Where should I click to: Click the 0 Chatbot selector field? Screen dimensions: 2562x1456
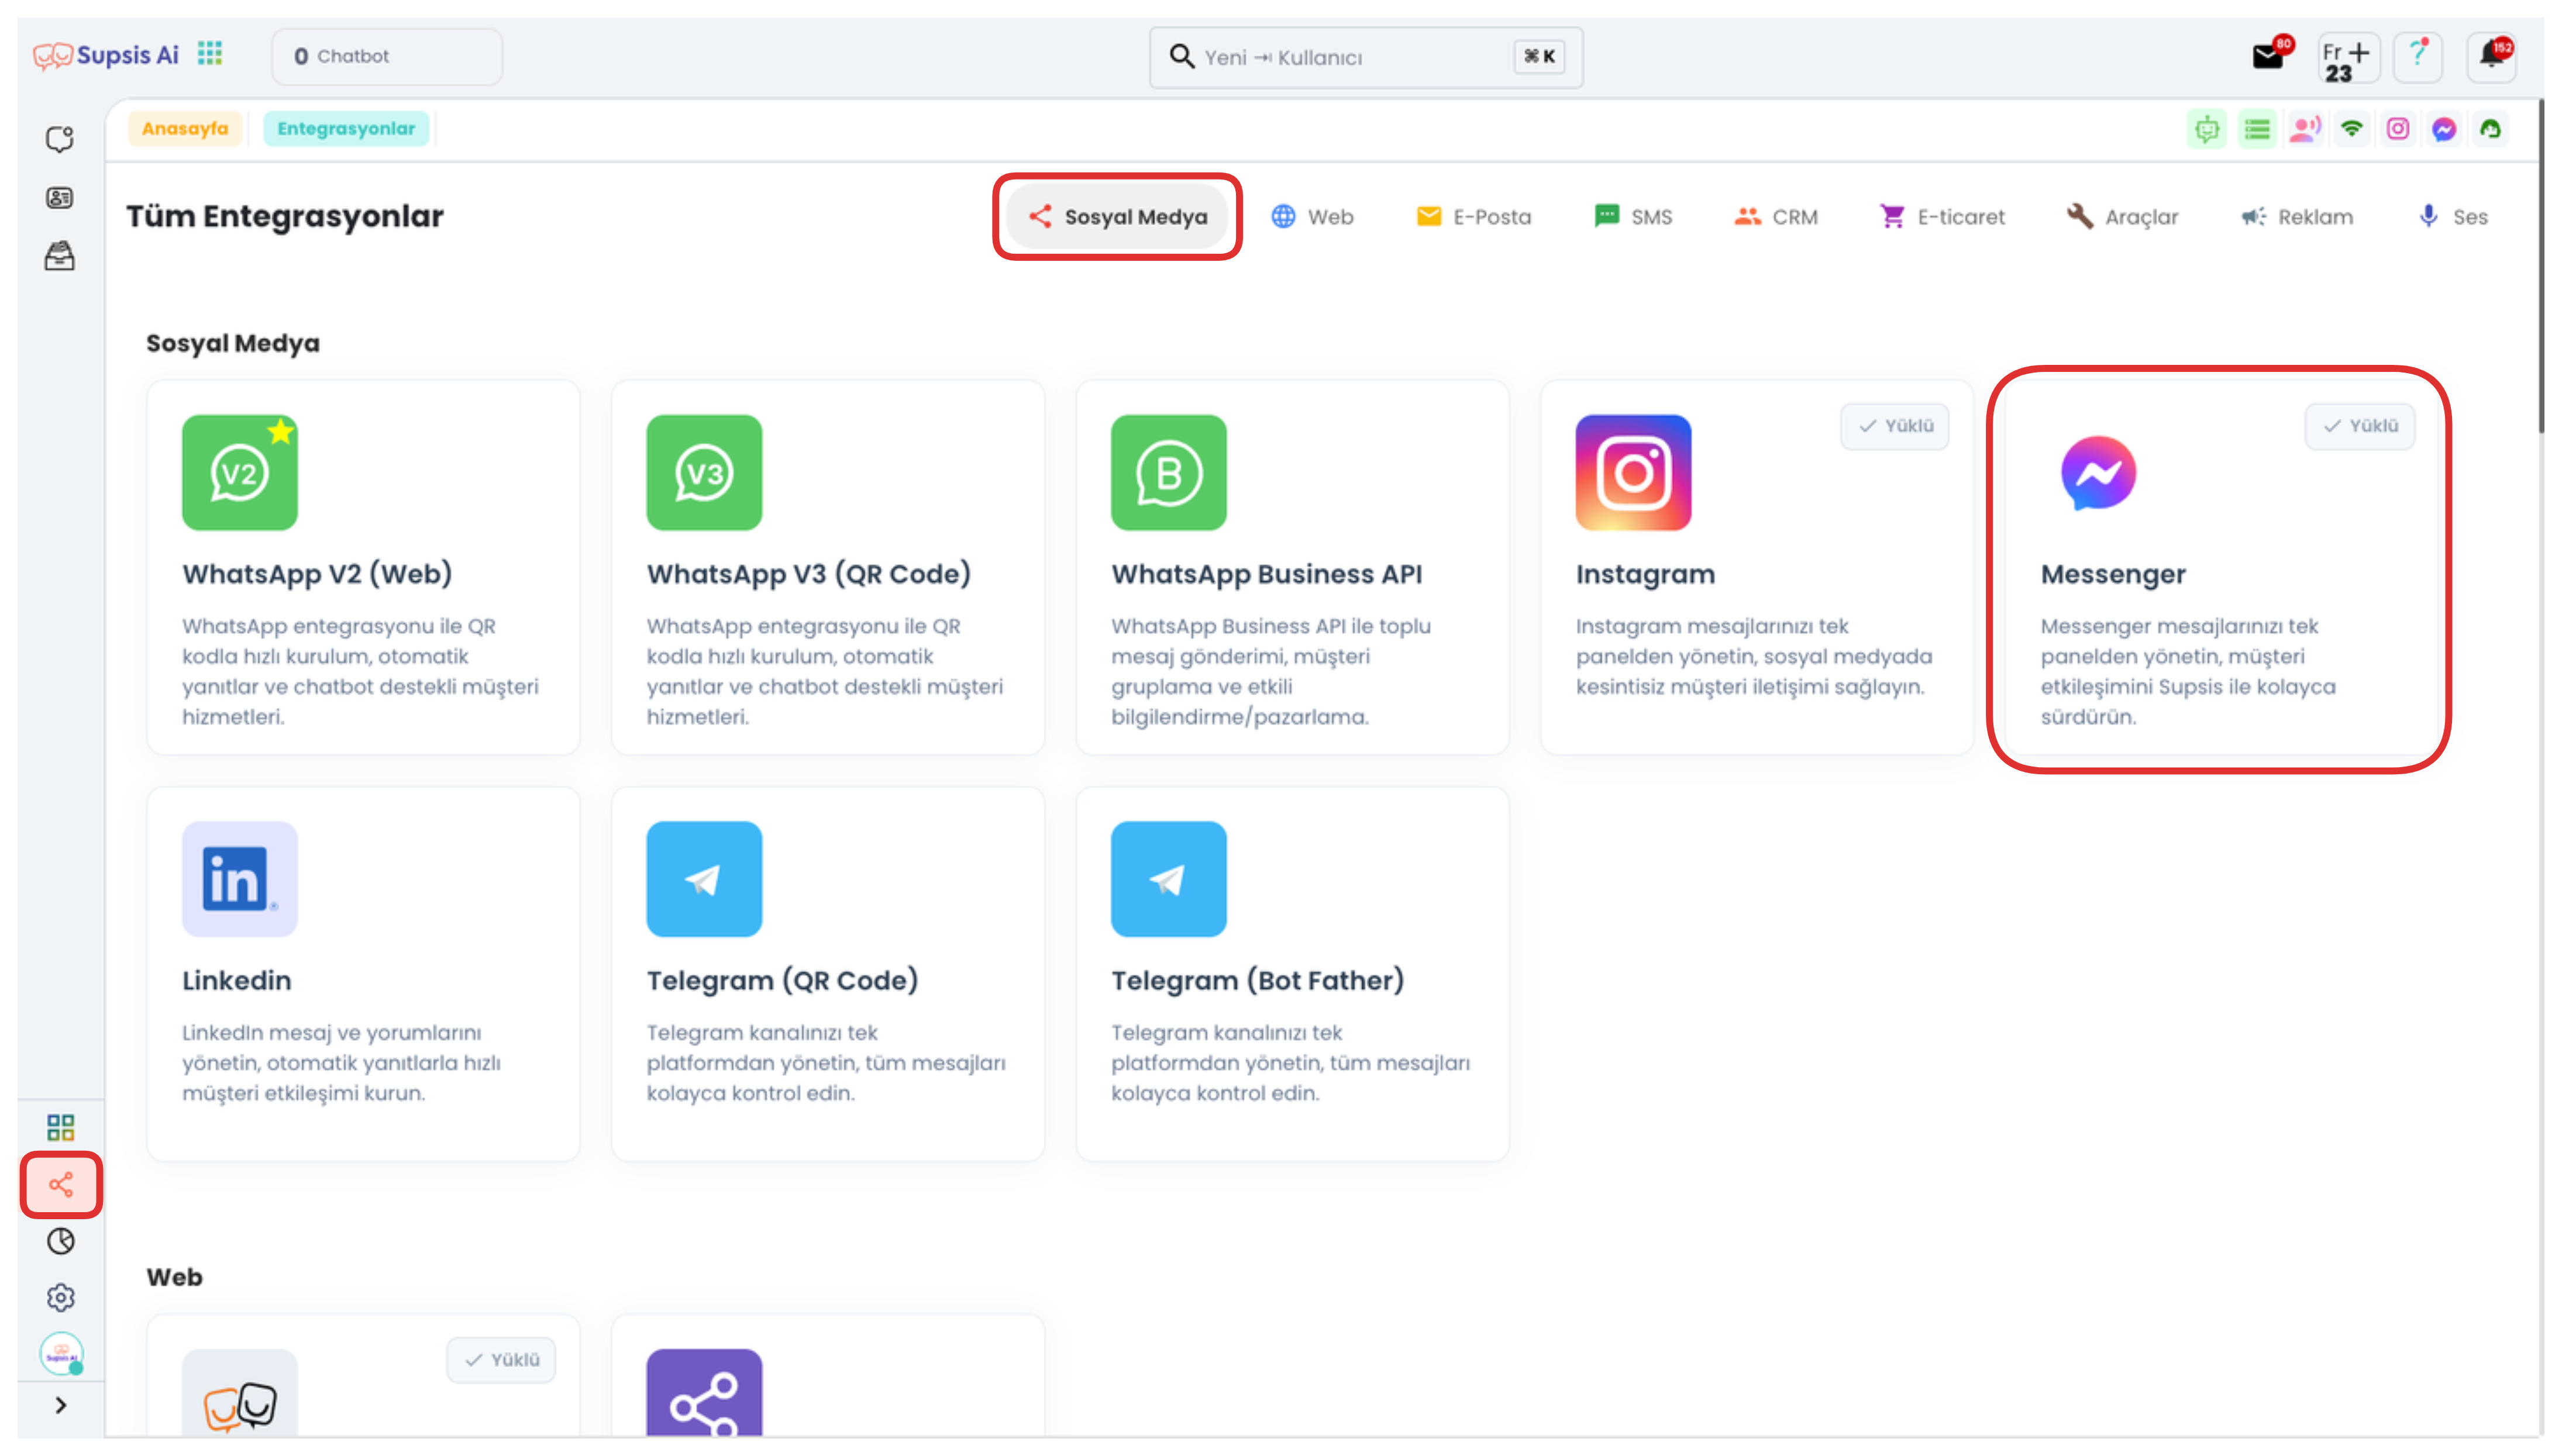pos(387,57)
